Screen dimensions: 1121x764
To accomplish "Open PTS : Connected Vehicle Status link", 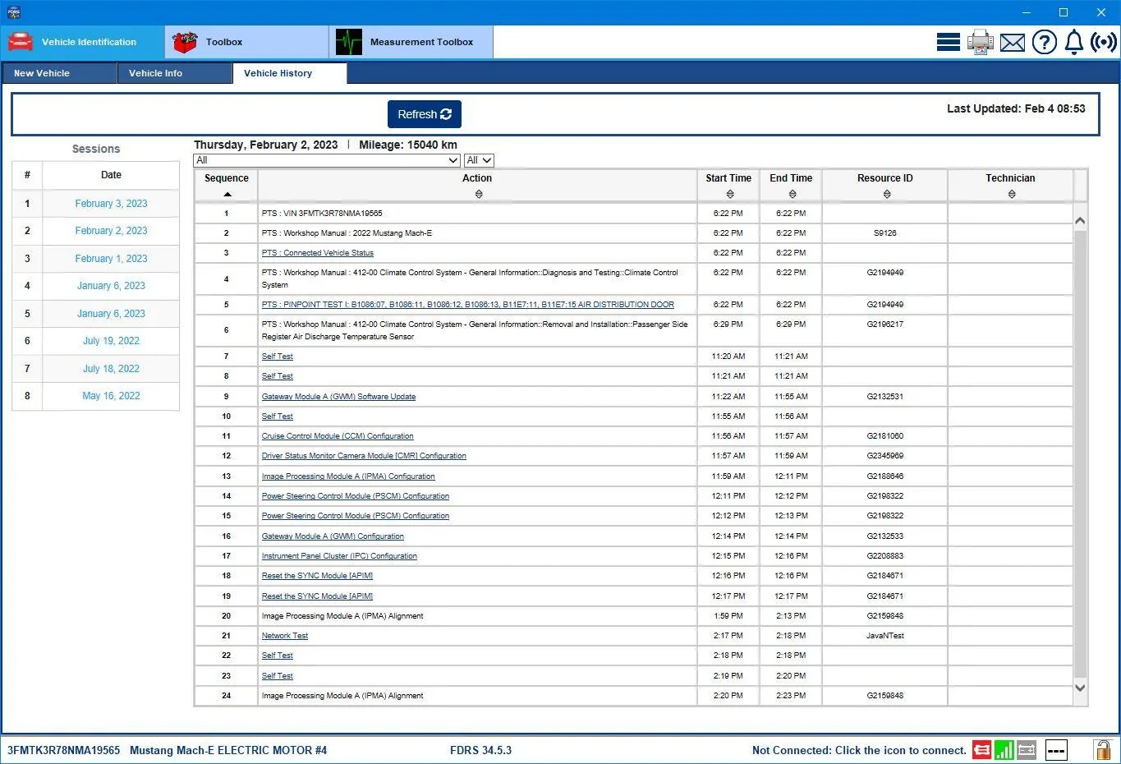I will pos(317,253).
